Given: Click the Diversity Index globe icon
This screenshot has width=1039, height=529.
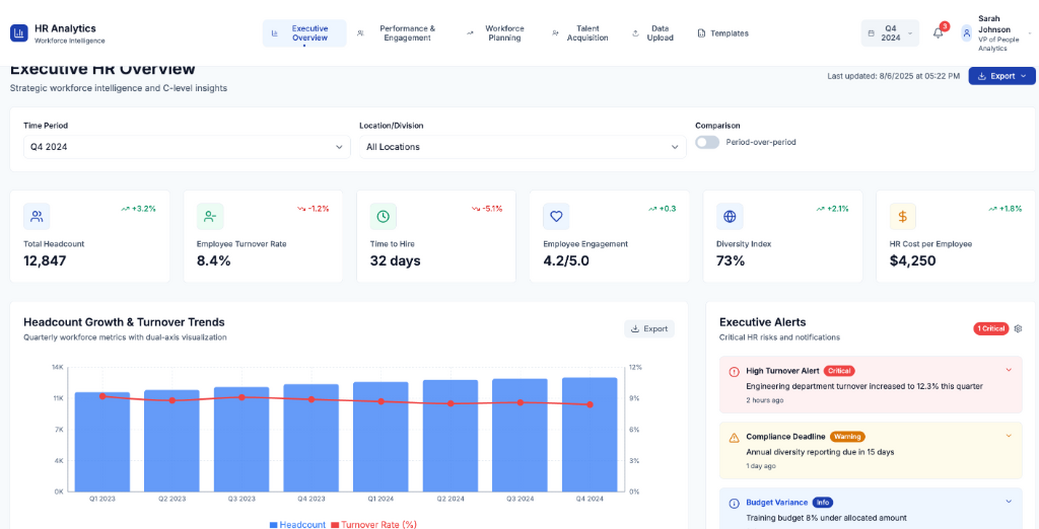Looking at the screenshot, I should [x=730, y=216].
